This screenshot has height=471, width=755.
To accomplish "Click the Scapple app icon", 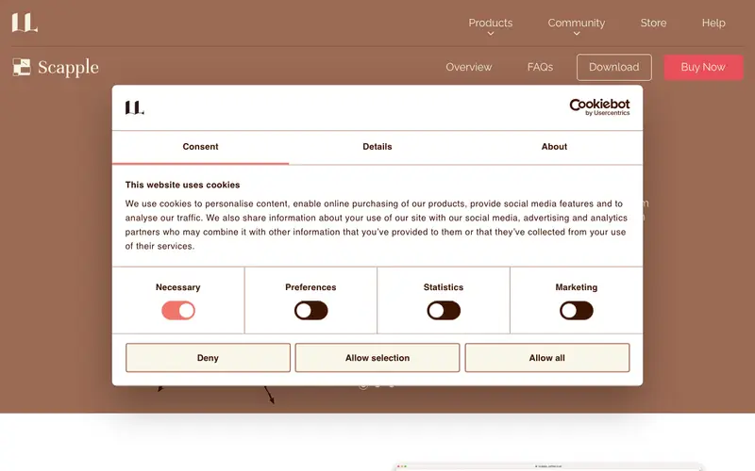I will pyautogui.click(x=22, y=67).
